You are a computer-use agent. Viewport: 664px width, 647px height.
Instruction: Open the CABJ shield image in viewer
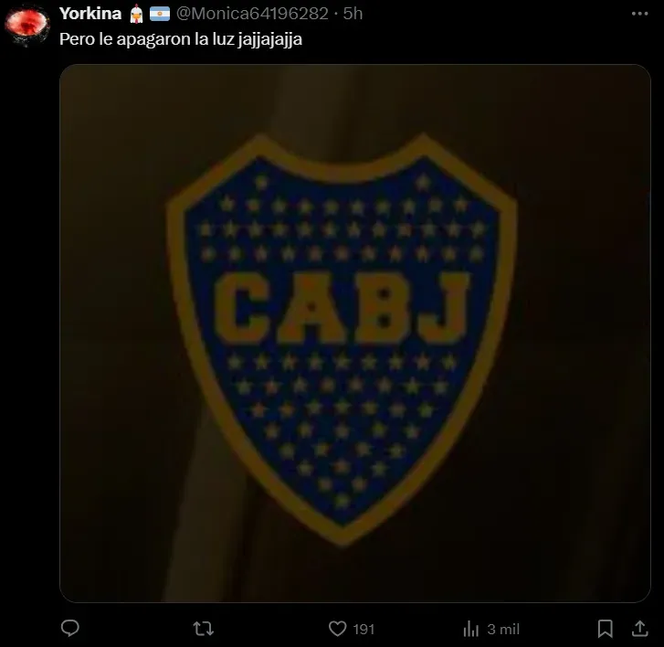[x=355, y=334]
